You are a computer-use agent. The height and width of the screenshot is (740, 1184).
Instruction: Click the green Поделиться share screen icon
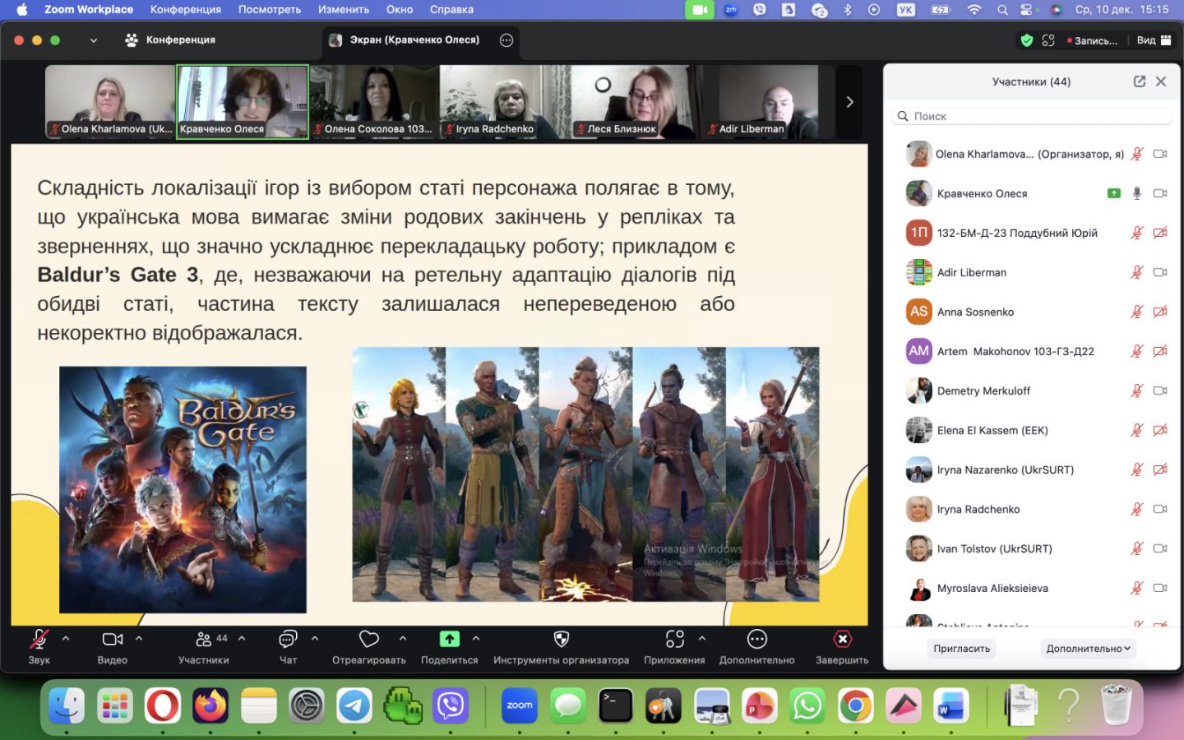[449, 640]
